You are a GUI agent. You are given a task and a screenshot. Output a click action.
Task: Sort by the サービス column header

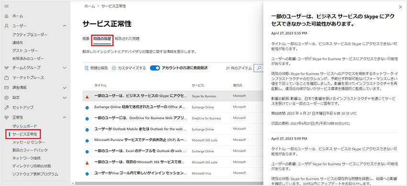tap(198, 85)
